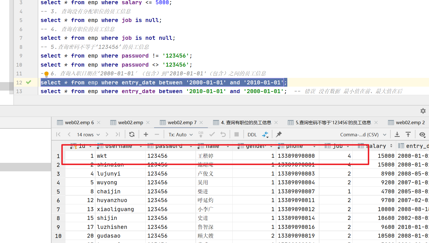Viewport: 429px width, 243px height.
Task: Click the import data upload icon
Action: (x=408, y=134)
